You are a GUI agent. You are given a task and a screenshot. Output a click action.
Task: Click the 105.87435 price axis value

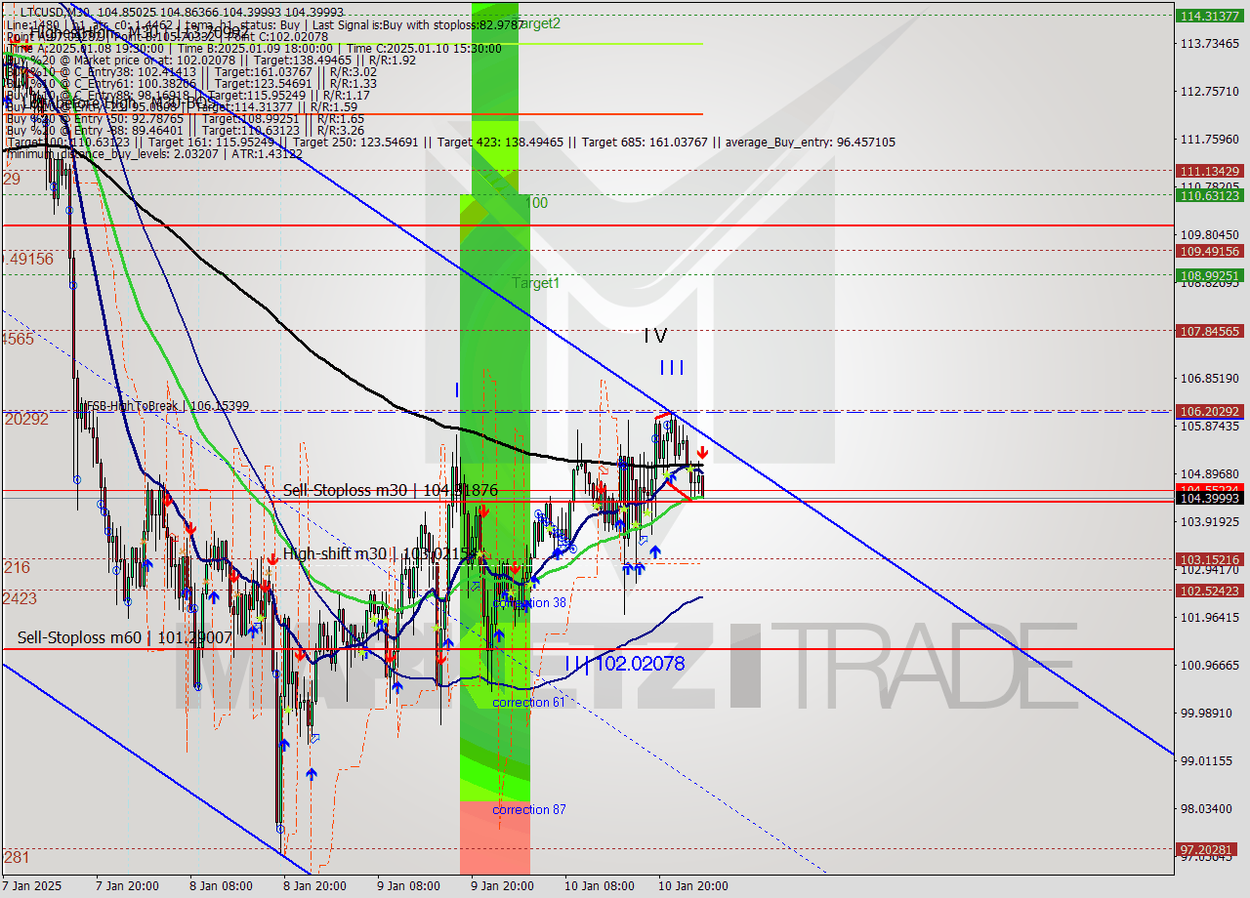pos(1210,426)
